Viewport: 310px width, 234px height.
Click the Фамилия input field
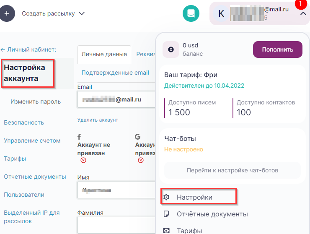116,225
